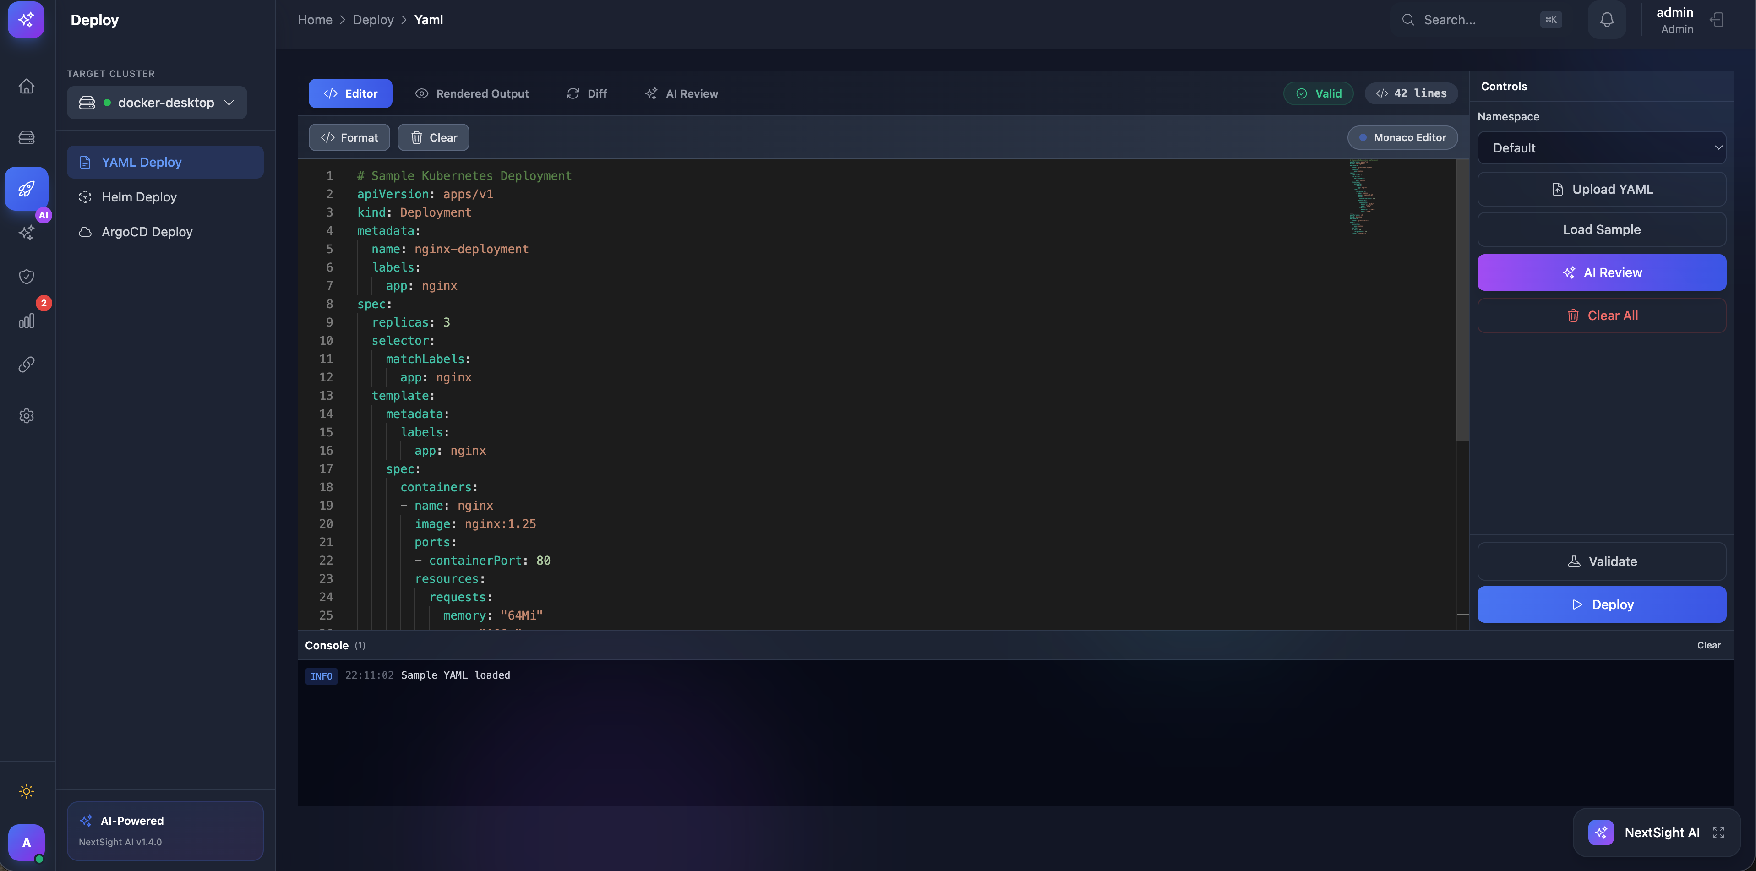This screenshot has height=871, width=1756.
Task: Click the AI sparkles sidebar icon
Action: tap(27, 232)
